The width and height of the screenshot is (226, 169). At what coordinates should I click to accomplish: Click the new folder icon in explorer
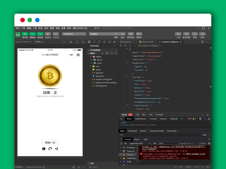pyautogui.click(x=107, y=53)
